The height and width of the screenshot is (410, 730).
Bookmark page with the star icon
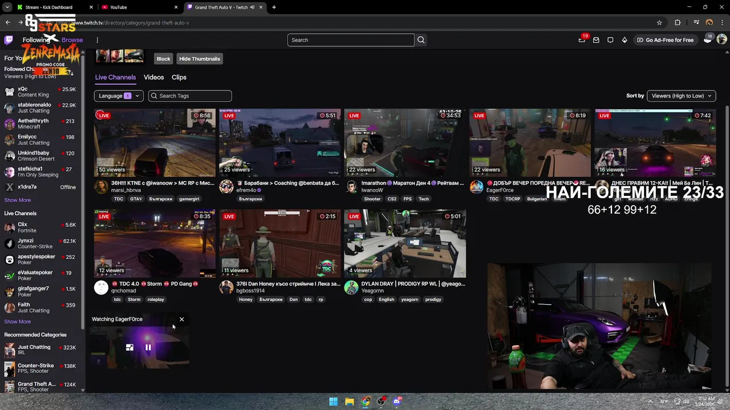(x=659, y=23)
